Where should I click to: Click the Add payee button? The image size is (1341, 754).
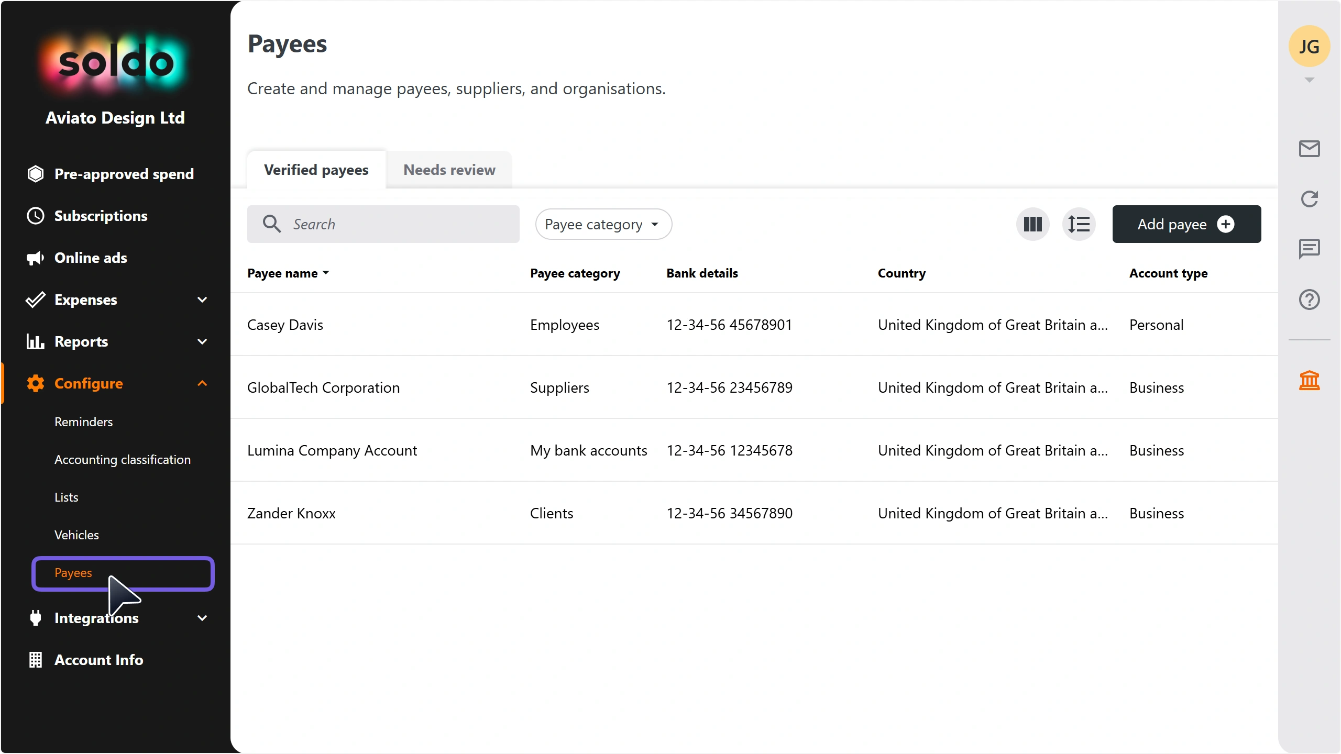[1186, 224]
